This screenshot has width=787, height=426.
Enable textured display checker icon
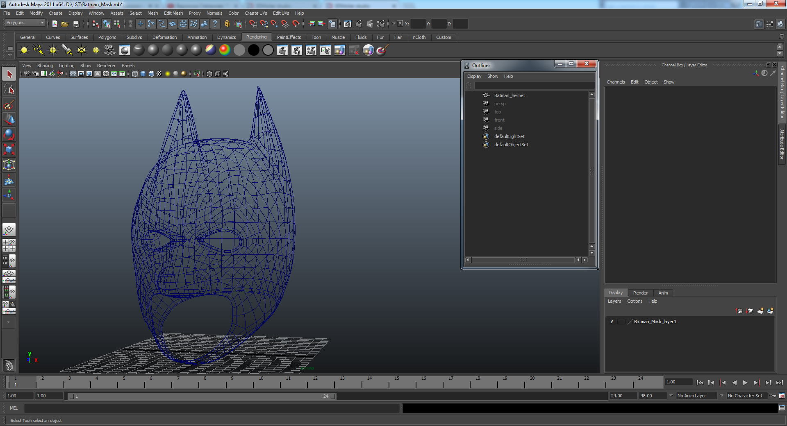(159, 74)
